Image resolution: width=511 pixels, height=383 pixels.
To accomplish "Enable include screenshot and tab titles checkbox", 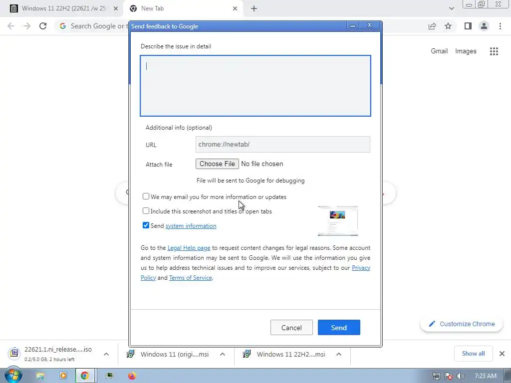I will point(146,211).
